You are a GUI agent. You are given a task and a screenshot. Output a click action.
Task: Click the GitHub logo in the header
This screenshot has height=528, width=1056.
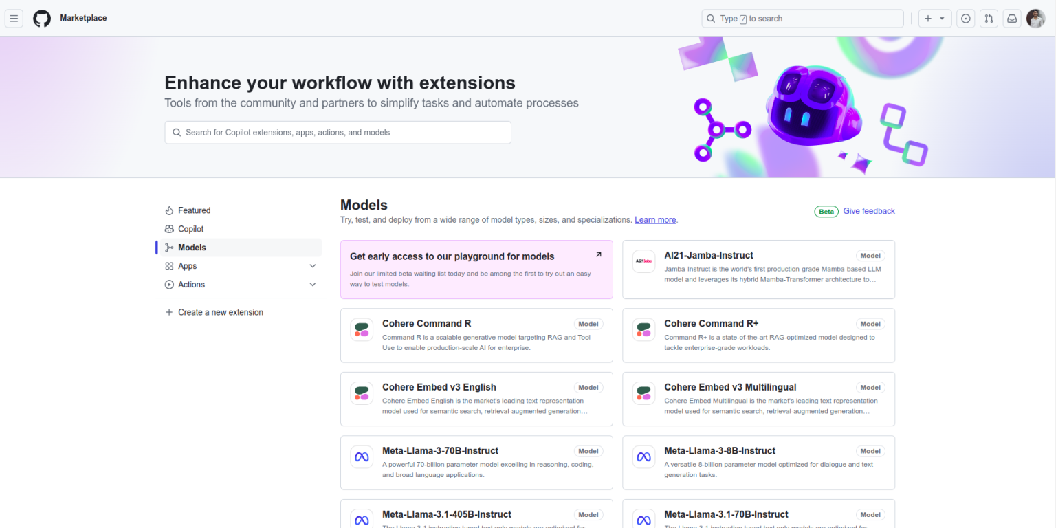pos(41,18)
